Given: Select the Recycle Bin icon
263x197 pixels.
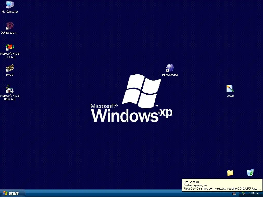Looking at the screenshot, I should 250,173.
